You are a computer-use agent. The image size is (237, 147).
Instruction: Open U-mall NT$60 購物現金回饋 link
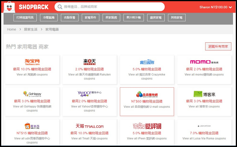[147, 101]
